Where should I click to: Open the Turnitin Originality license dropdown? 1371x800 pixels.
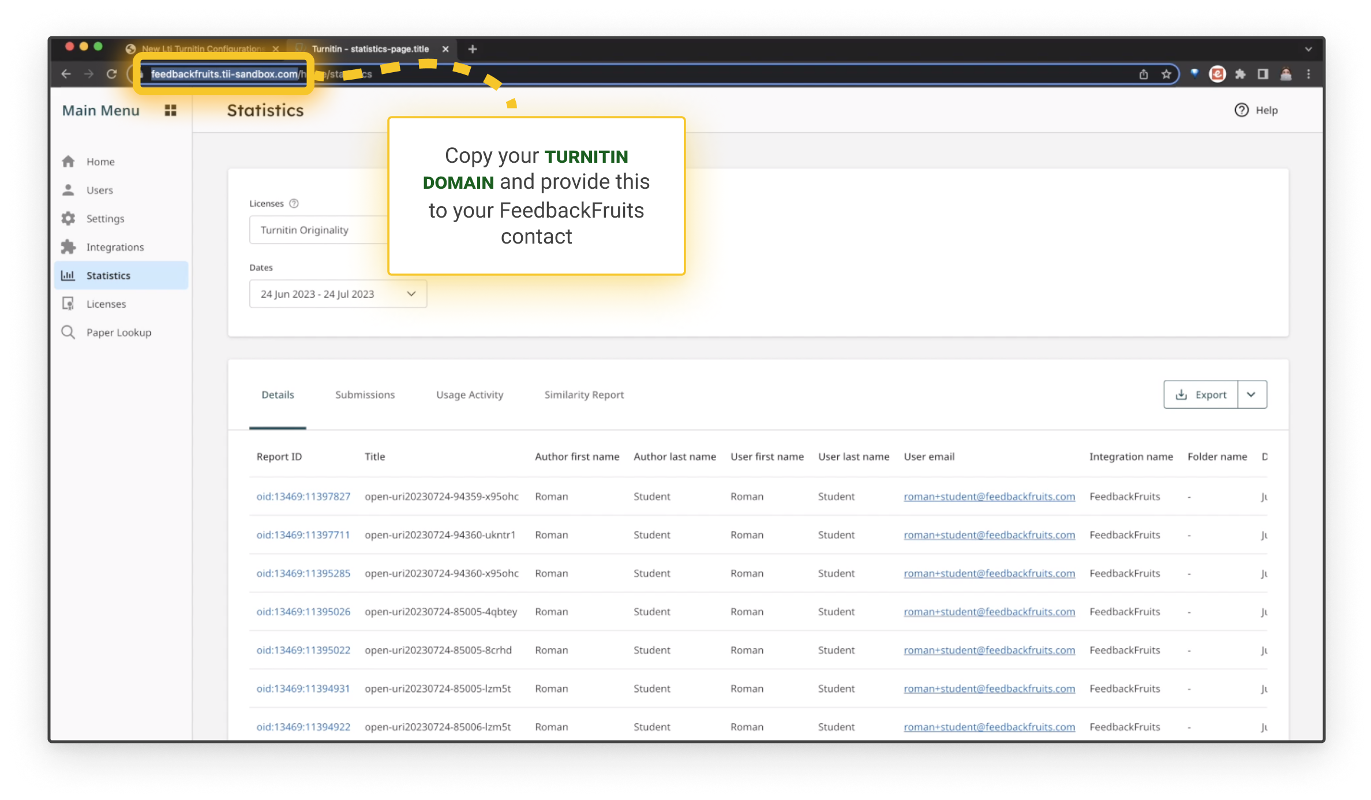tap(319, 230)
